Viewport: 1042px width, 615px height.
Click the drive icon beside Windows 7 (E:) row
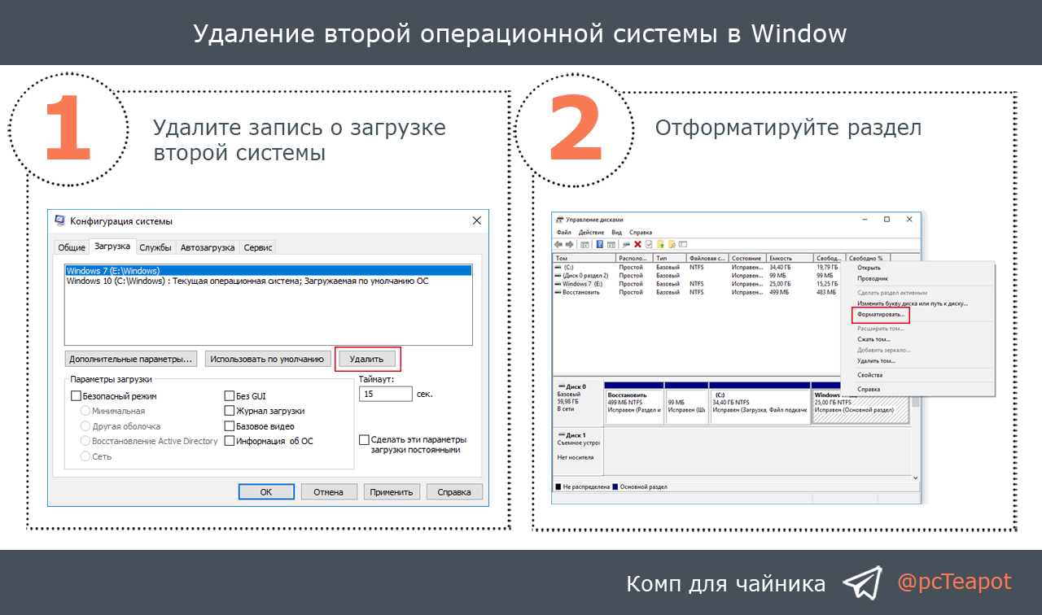point(558,284)
